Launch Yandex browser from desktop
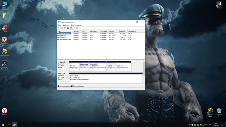 point(5,112)
